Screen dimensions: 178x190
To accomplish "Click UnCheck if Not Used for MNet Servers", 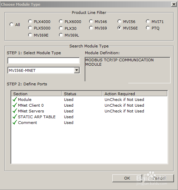I will click(x=124, y=111).
